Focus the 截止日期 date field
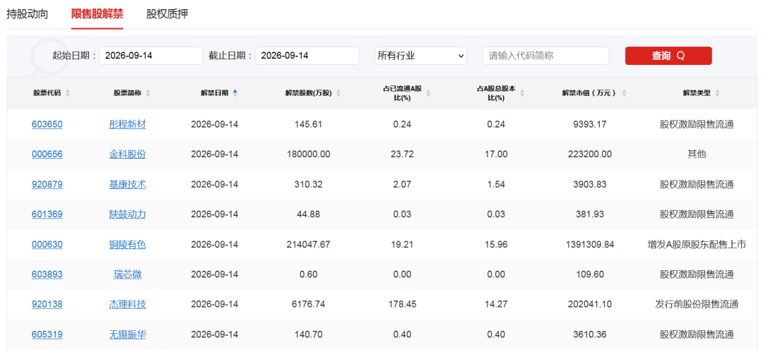Screen dimensions: 763x352 click(x=307, y=56)
